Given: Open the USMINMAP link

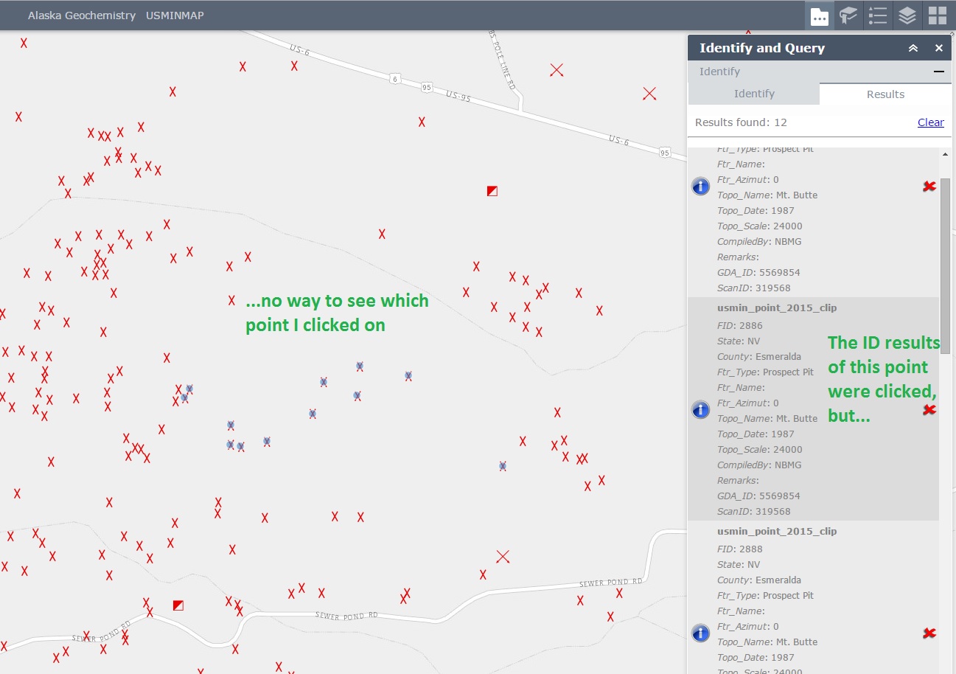Looking at the screenshot, I should click(175, 15).
